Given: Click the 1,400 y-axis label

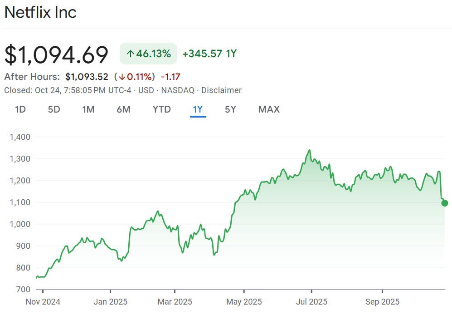Looking at the screenshot, I should tap(20, 137).
